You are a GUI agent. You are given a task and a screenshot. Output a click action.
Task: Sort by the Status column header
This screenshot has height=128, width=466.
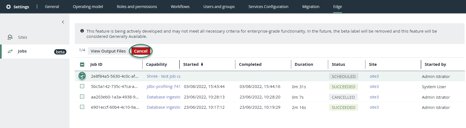[x=338, y=64]
